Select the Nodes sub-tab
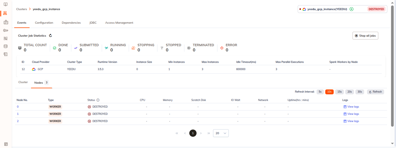Image resolution: width=396 pixels, height=148 pixels. pos(41,83)
